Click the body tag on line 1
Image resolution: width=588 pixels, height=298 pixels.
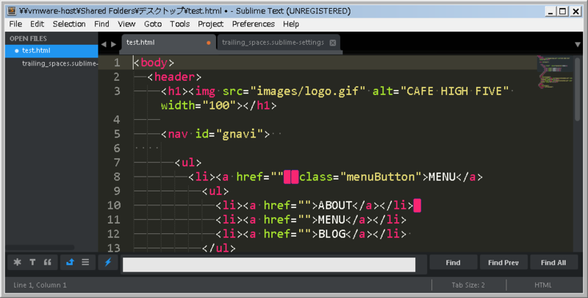[154, 63]
